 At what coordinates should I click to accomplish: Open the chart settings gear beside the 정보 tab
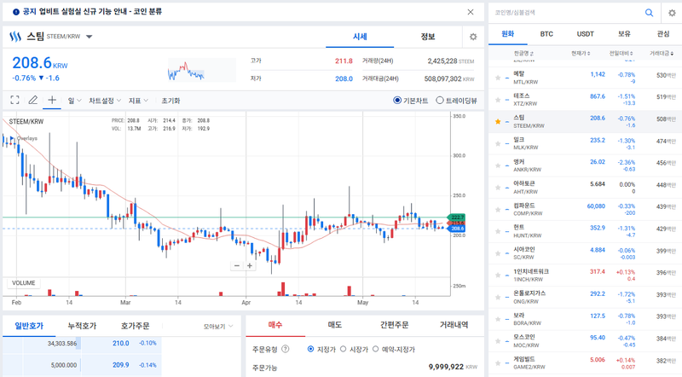click(473, 37)
